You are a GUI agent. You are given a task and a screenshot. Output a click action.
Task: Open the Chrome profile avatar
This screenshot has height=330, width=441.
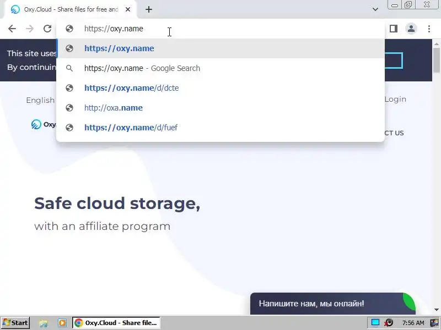coord(411,29)
